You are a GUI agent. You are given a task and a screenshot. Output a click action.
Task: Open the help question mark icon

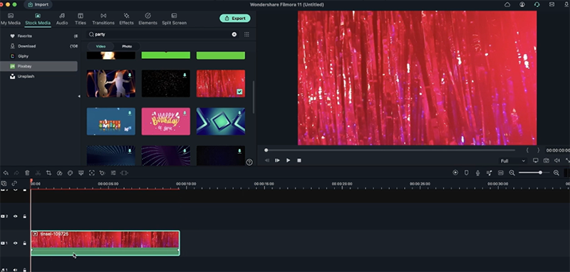tap(249, 162)
